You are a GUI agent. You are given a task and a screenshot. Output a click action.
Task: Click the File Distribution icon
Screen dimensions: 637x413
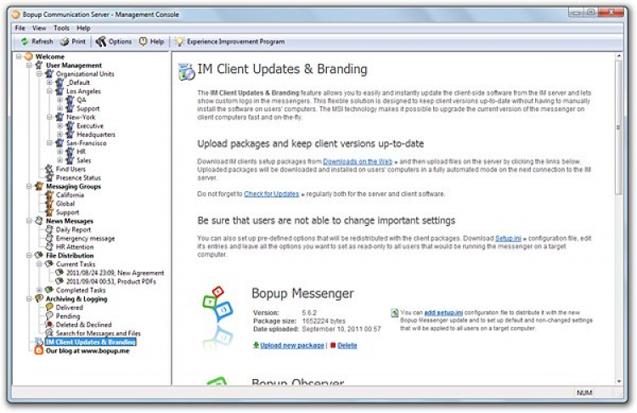point(39,255)
